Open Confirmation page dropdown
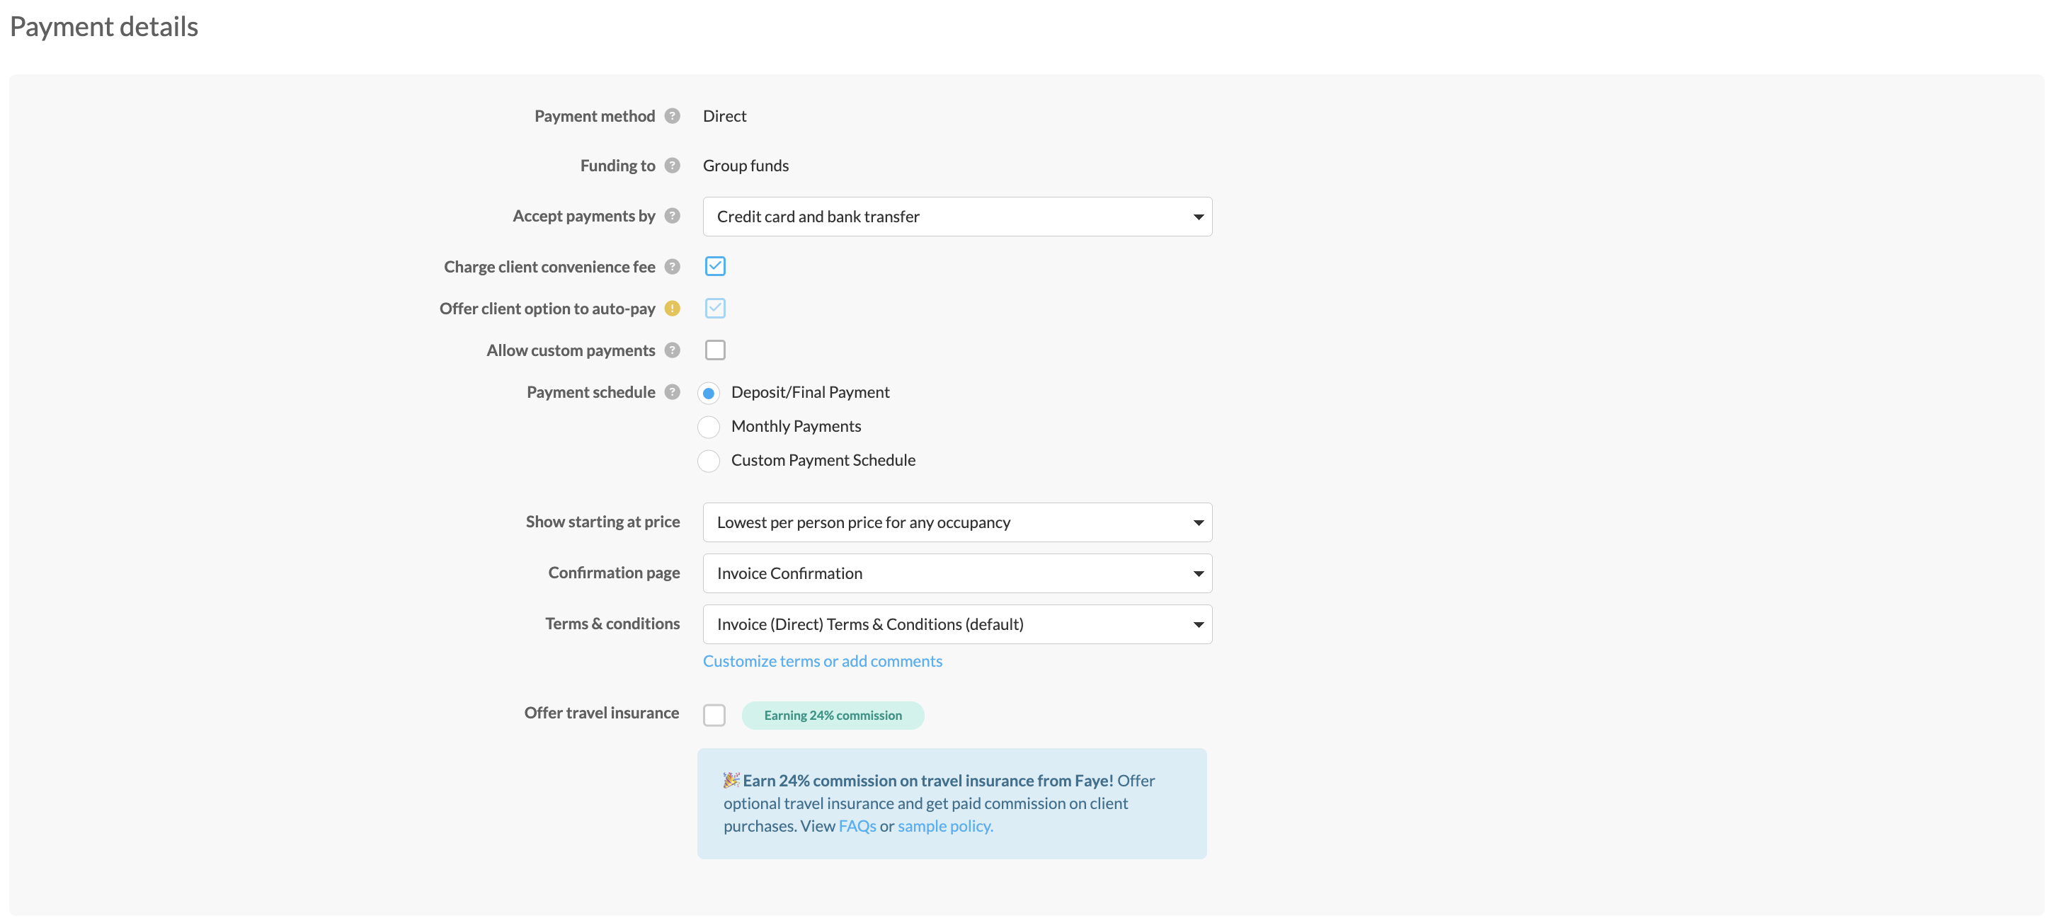 pos(956,573)
